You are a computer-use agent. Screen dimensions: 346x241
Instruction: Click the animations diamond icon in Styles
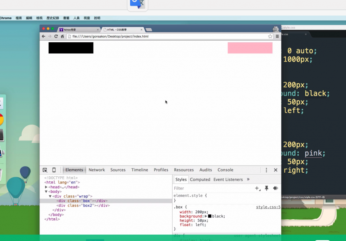tap(275, 188)
